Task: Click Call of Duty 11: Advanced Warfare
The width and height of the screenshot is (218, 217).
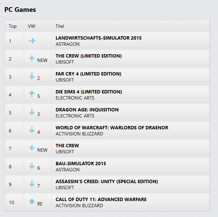Action: pos(101,199)
